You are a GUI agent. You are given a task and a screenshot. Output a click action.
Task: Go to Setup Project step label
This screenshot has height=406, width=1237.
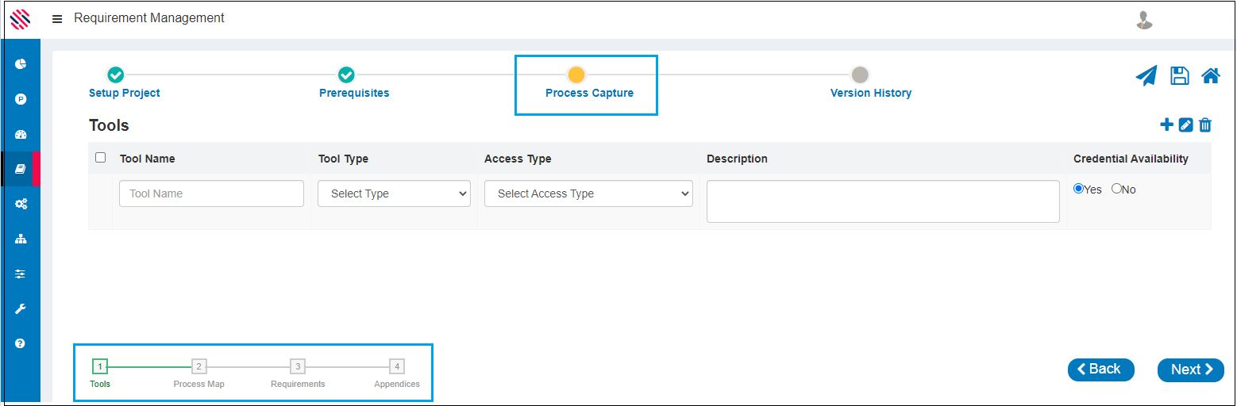[x=125, y=93]
